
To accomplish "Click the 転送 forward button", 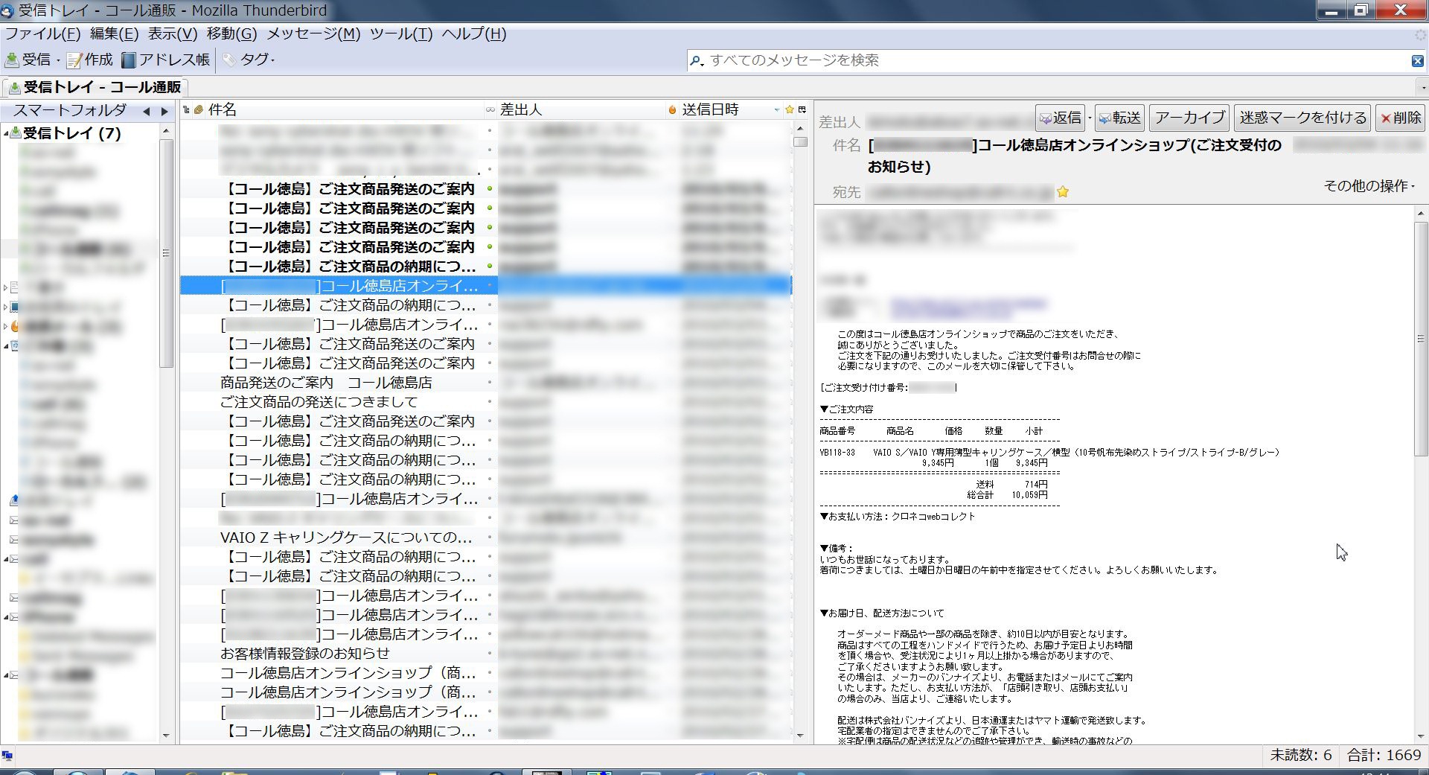I will (x=1119, y=118).
